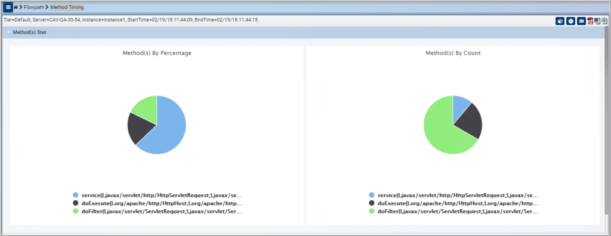Click the blue 'm' method icon
Viewport: 611px width, 236px height.
[581, 21]
